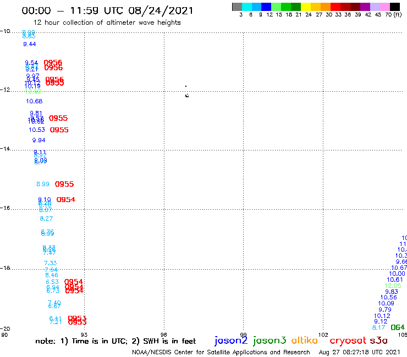Click the '9.79' wave height value

tap(385, 310)
